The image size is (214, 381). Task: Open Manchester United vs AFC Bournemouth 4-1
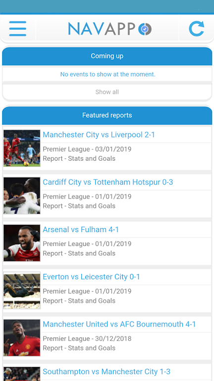pos(119,324)
